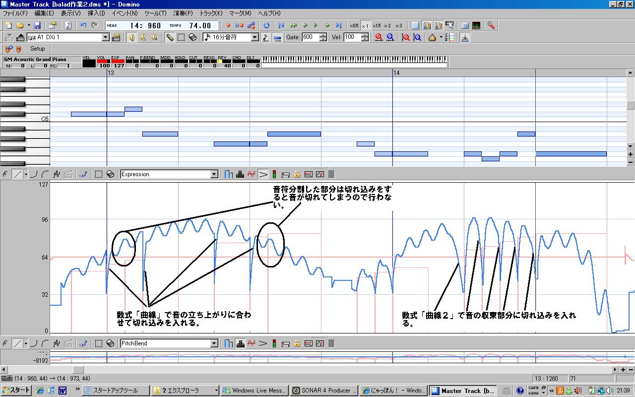635x397 pixels.
Task: Open the イベント(V) menu
Action: tap(125, 13)
